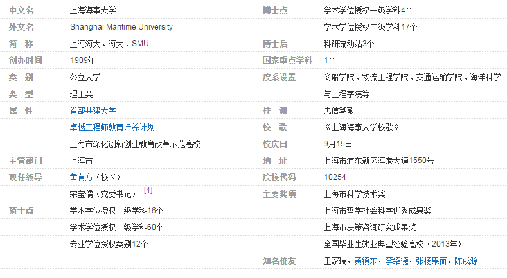Open citation reference [4]

pyautogui.click(x=148, y=190)
